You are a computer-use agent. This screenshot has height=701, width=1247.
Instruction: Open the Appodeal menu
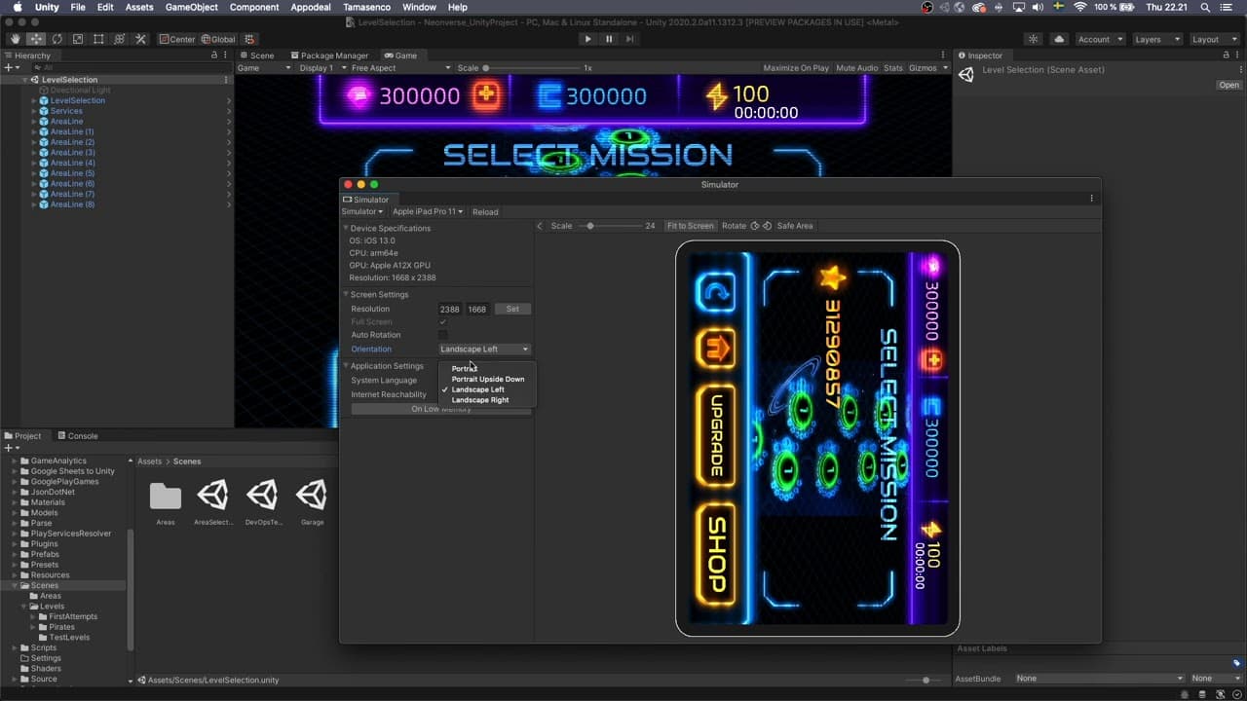[x=311, y=7]
